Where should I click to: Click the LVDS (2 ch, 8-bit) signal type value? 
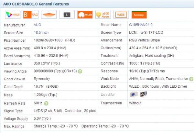click(48, 111)
